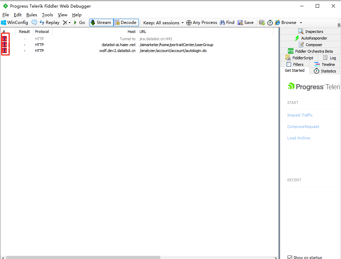Expand the toolbar overflow chevron
This screenshot has height=259, width=341.
(339, 25)
